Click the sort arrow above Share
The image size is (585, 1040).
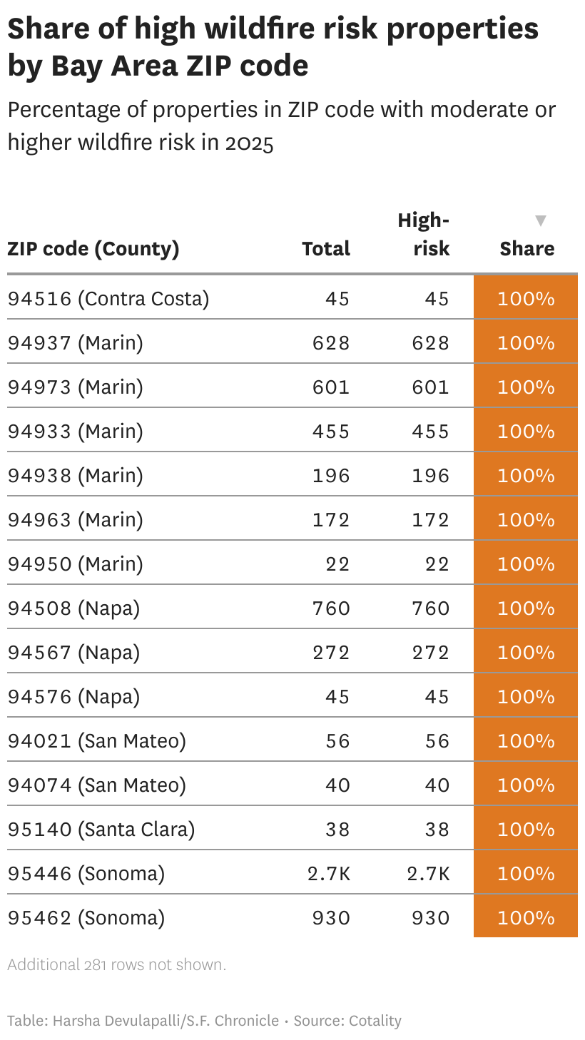click(541, 221)
